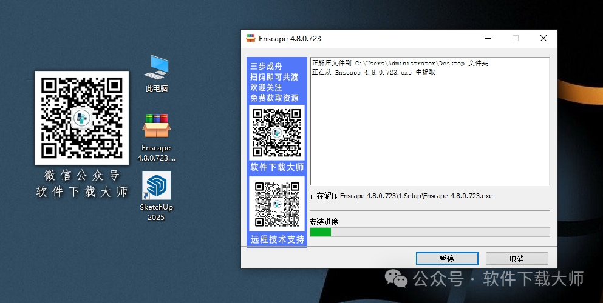Close the Enscape 4.8.0.723 installer window
The width and height of the screenshot is (603, 303).
tap(543, 38)
